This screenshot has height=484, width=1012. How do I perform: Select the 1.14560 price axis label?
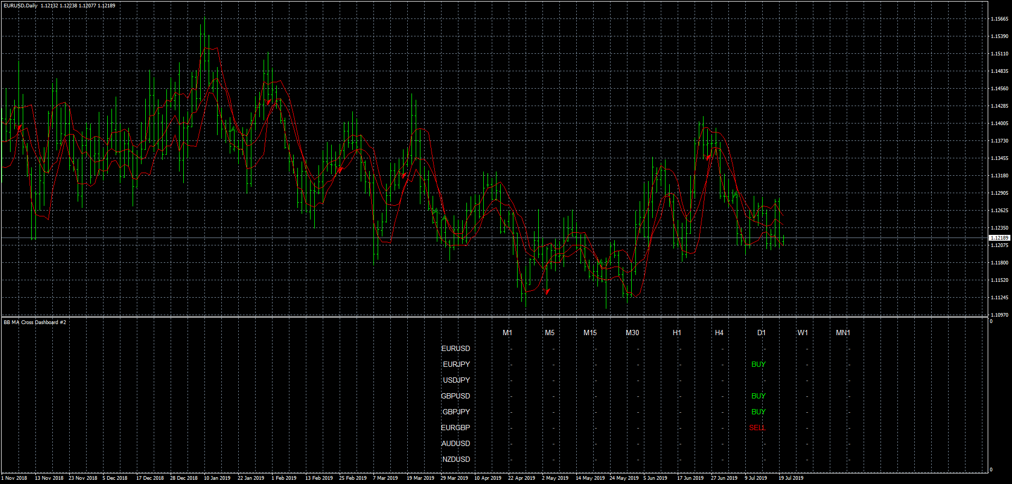(999, 89)
